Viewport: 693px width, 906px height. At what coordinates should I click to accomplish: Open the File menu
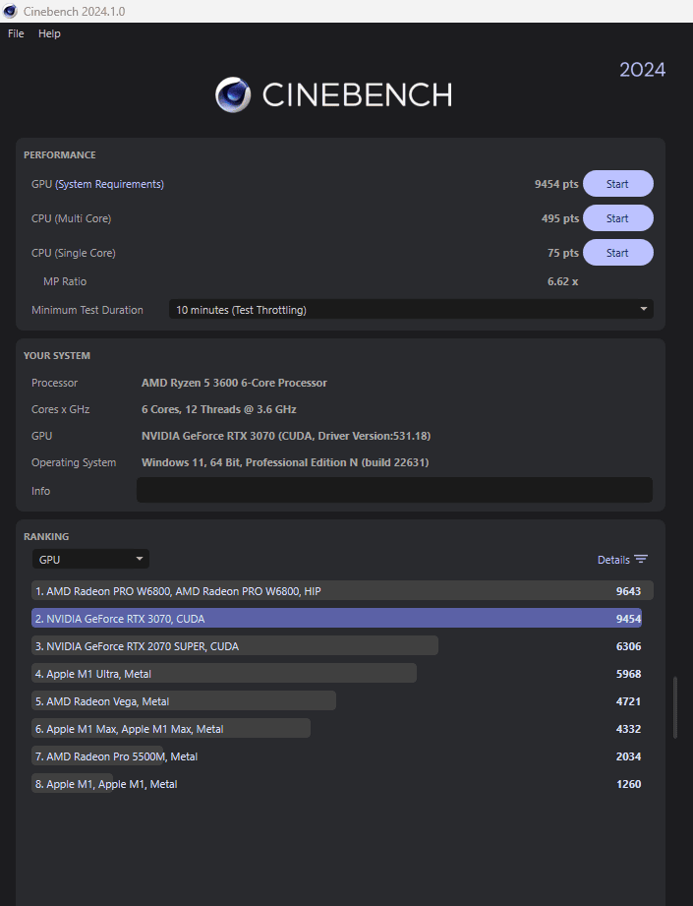tap(16, 33)
